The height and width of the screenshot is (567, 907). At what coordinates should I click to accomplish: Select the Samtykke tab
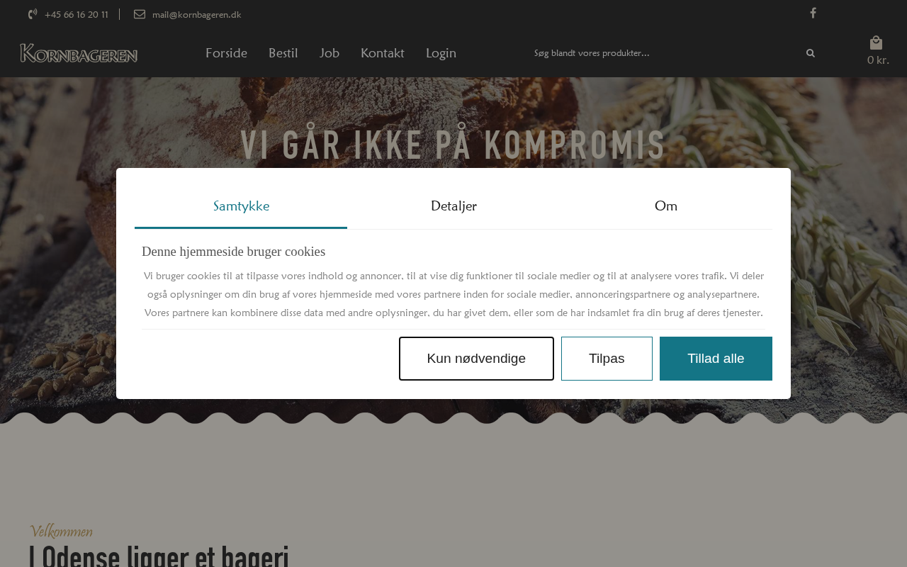tap(241, 206)
